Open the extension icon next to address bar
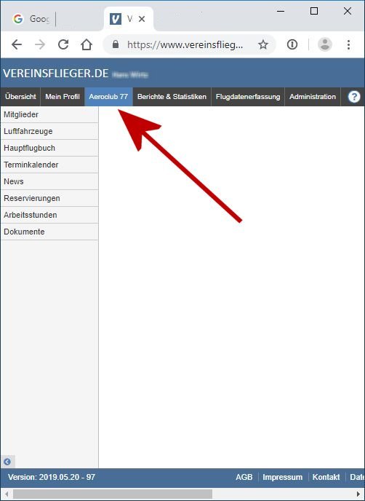 292,44
